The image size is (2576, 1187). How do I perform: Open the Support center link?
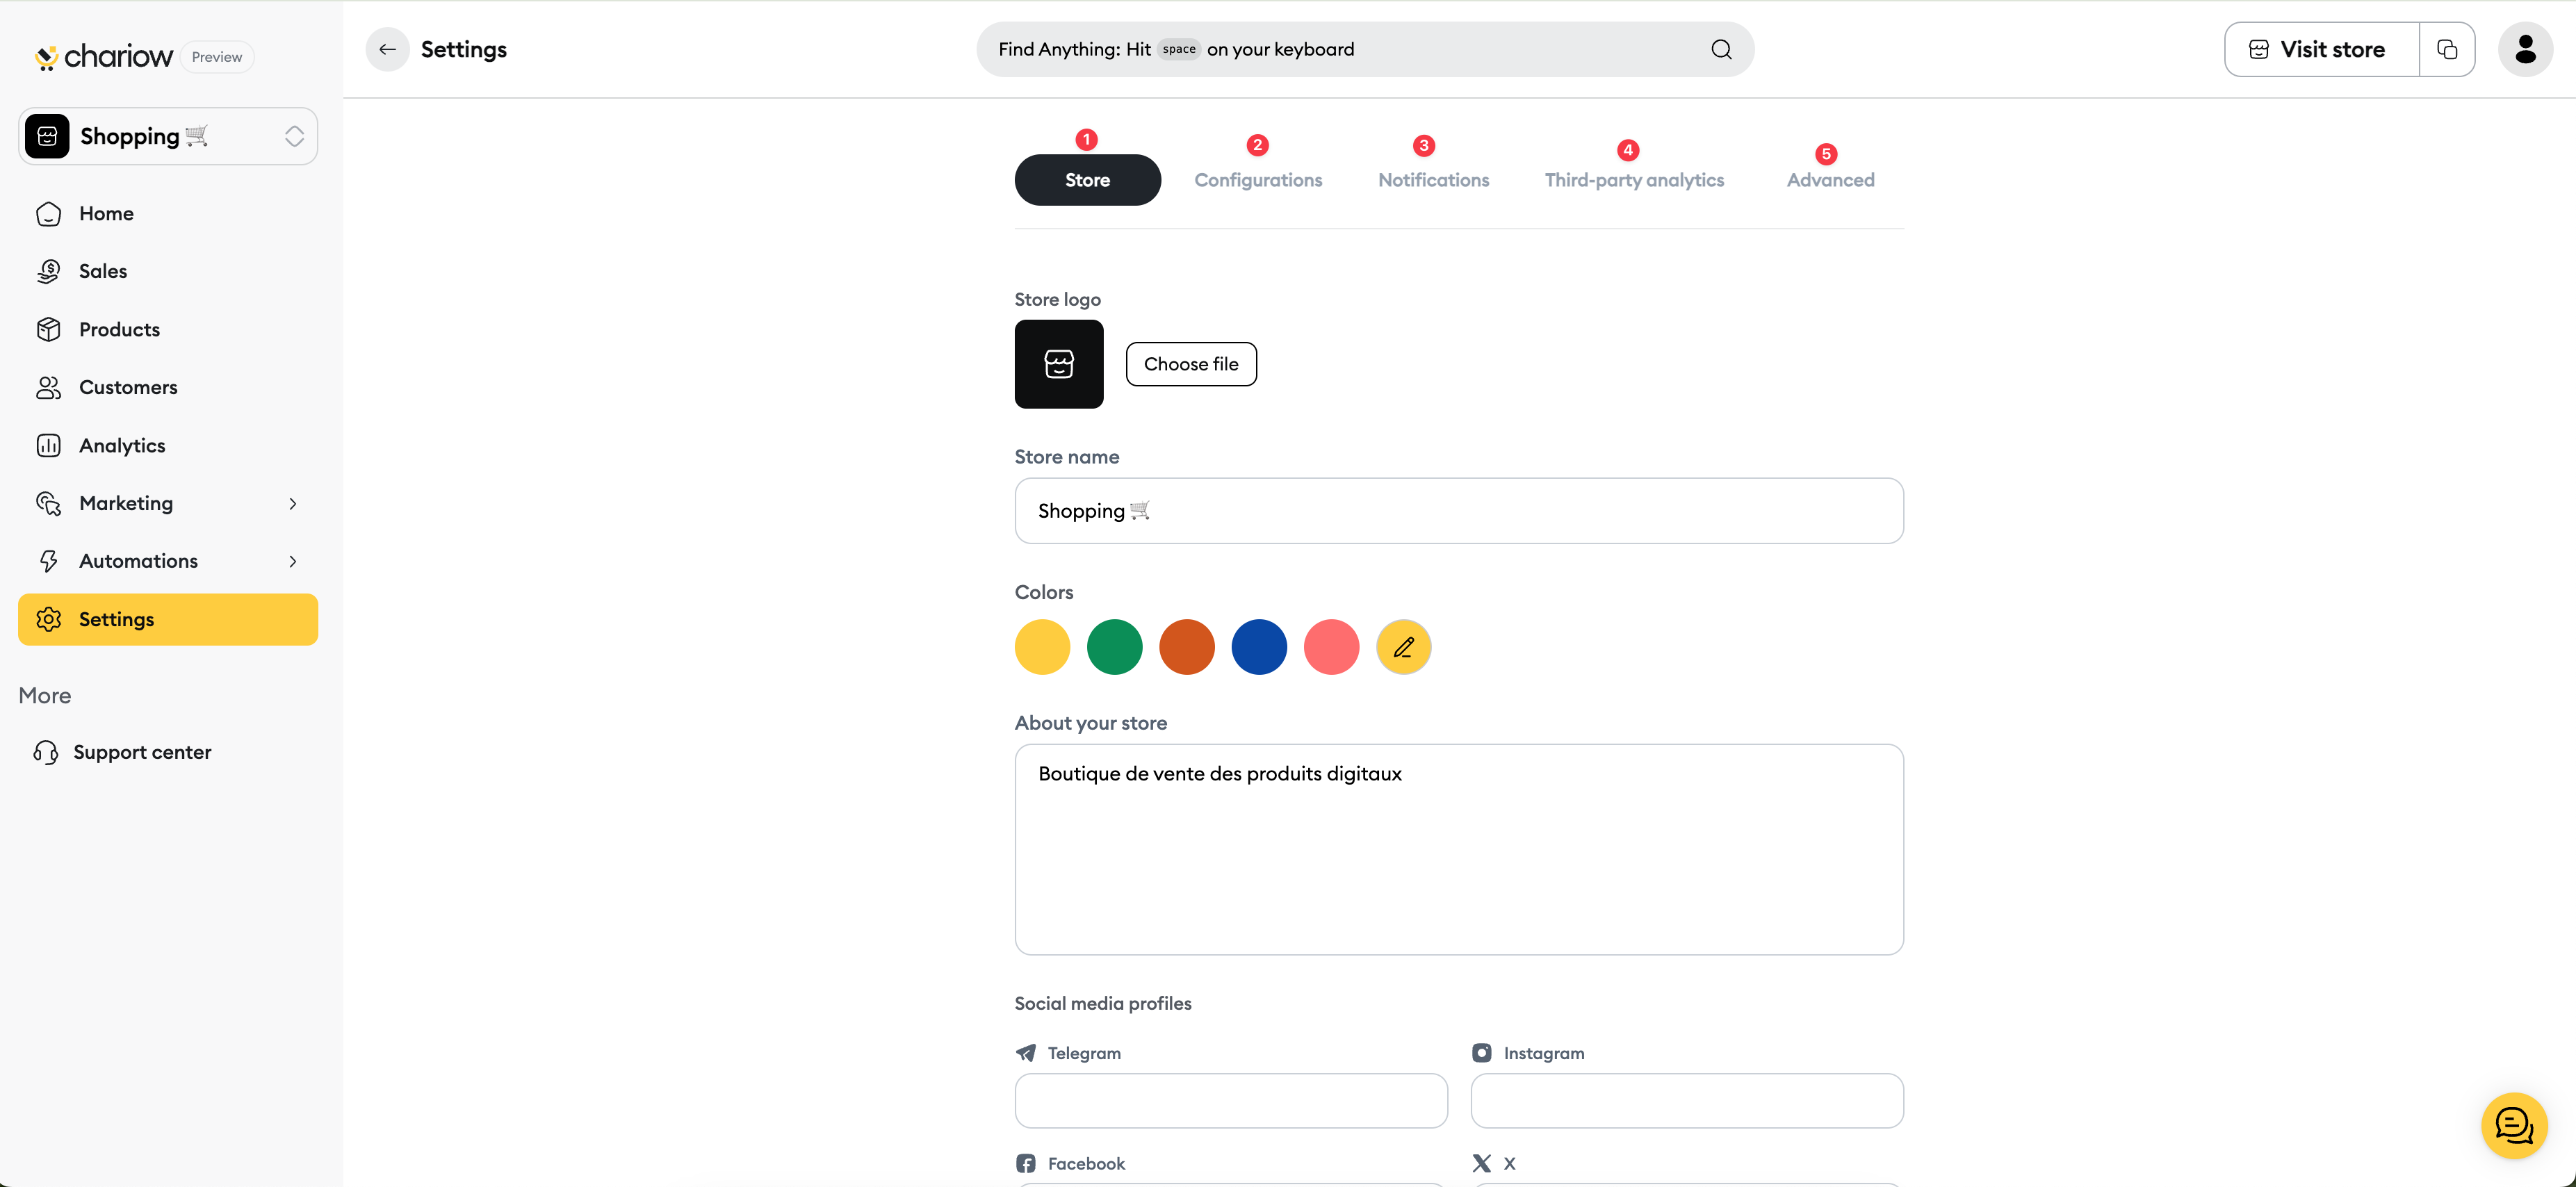tap(142, 752)
